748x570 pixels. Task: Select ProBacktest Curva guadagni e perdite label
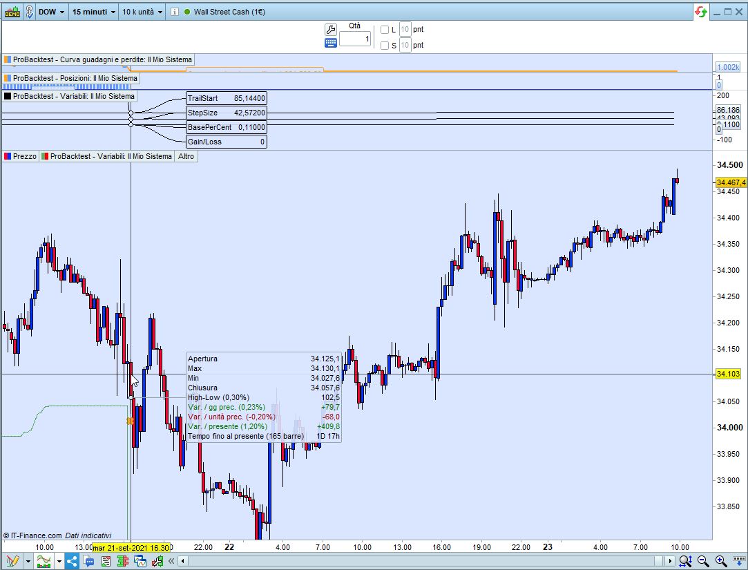(x=98, y=59)
